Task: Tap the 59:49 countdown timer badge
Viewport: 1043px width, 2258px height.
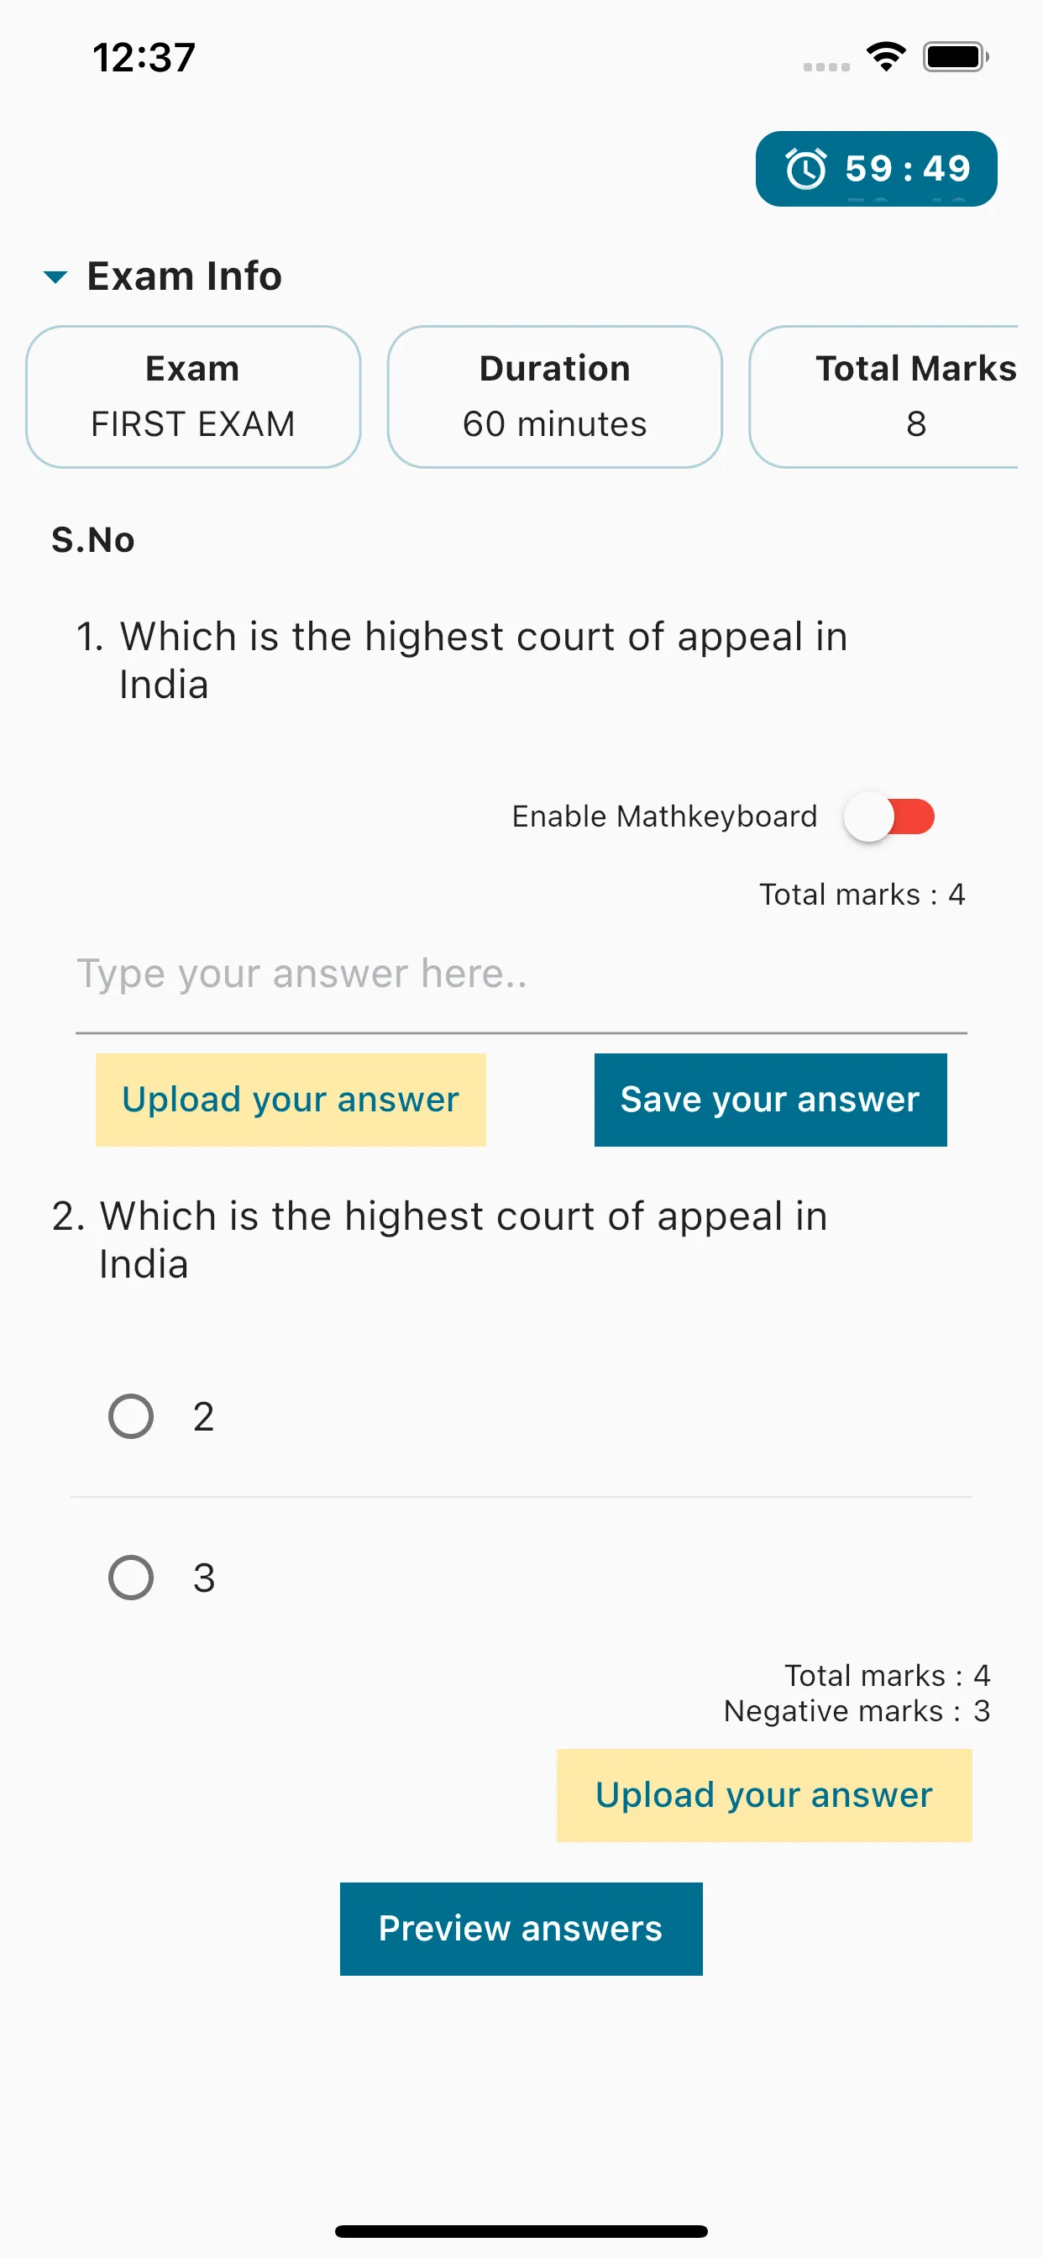Action: pos(877,168)
